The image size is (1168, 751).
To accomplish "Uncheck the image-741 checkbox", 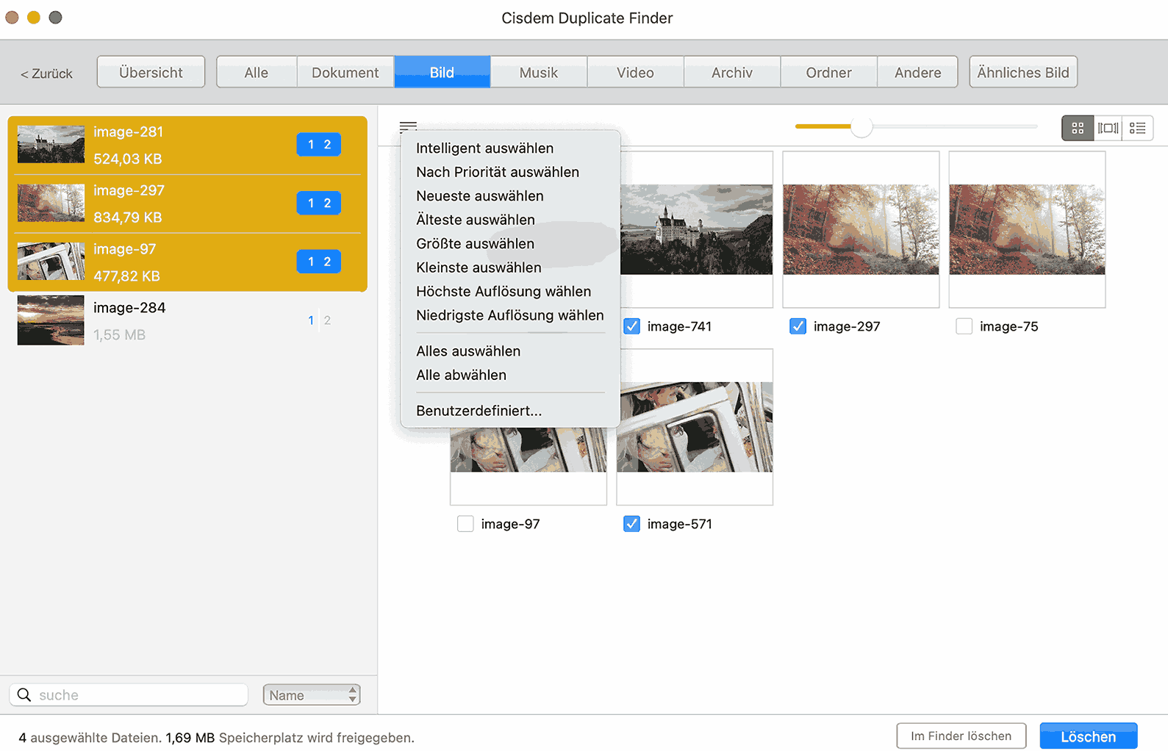I will (631, 326).
